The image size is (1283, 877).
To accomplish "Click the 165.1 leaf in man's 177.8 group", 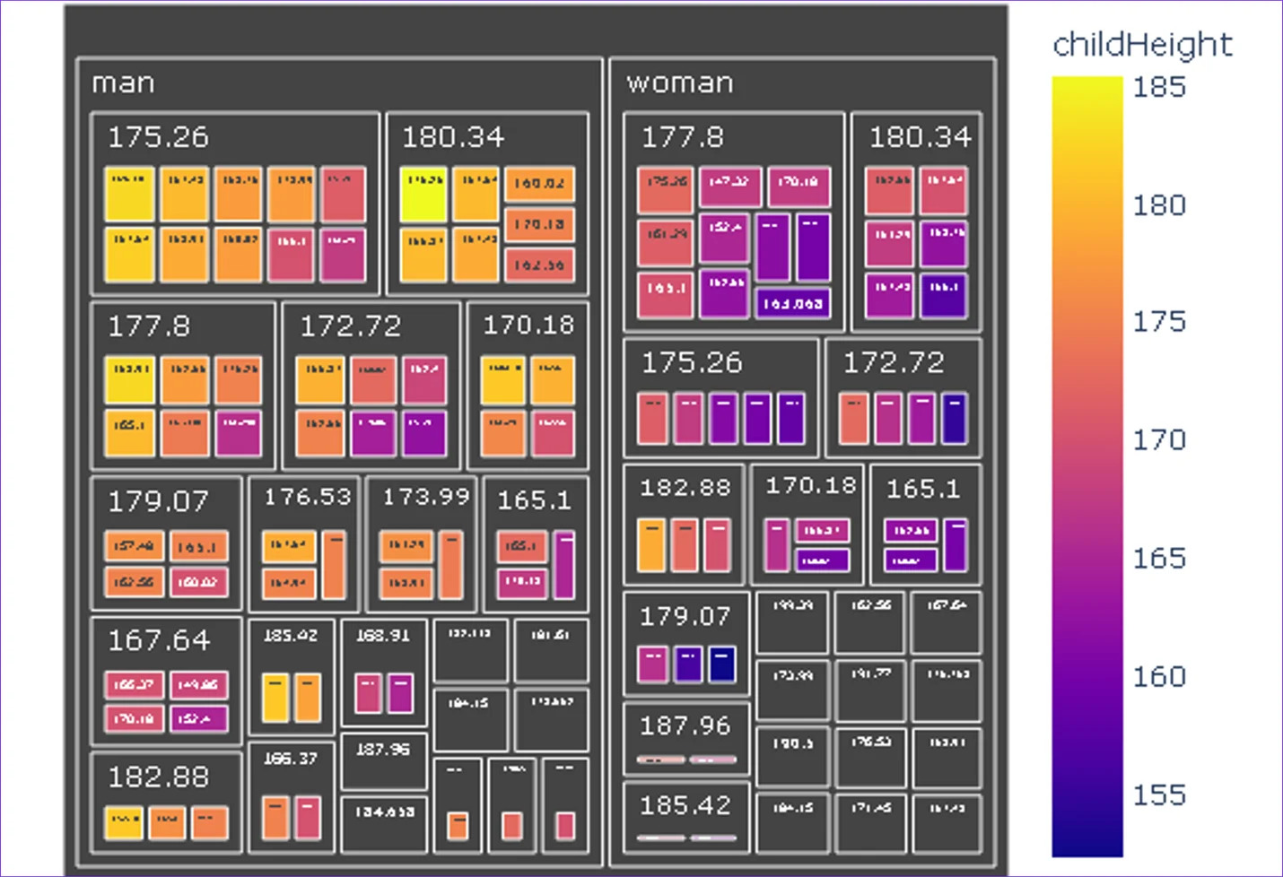I will point(130,433).
